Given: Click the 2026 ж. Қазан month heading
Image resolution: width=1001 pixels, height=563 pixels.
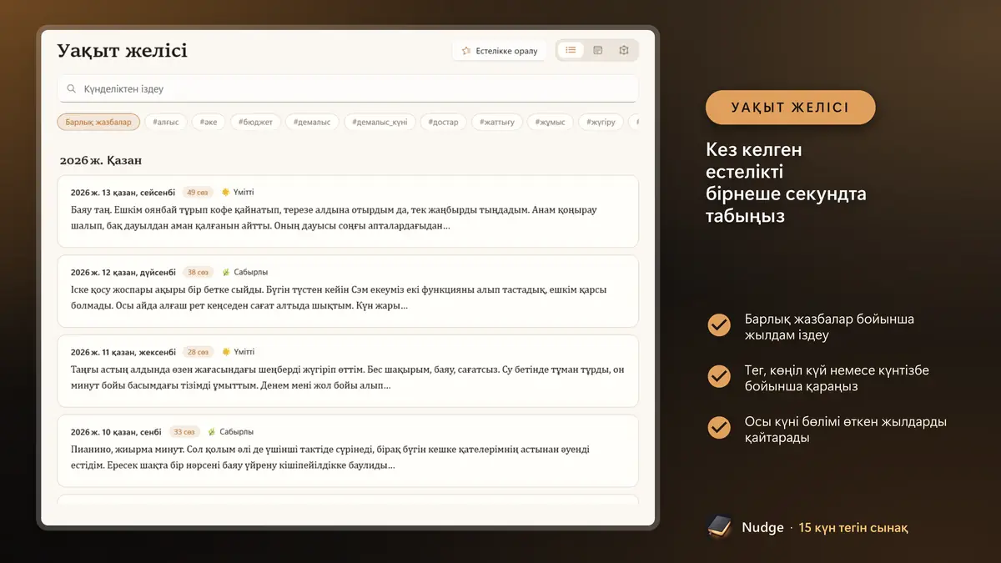Looking at the screenshot, I should pyautogui.click(x=100, y=160).
